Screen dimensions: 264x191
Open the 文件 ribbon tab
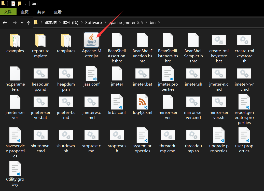8,12
